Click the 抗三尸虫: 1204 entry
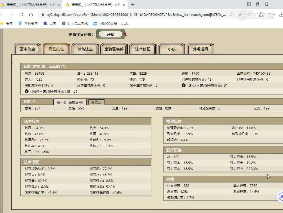The width and height of the screenshot is (283, 213). click(x=37, y=152)
